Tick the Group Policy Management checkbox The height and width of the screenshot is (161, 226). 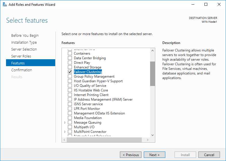(x=70, y=76)
